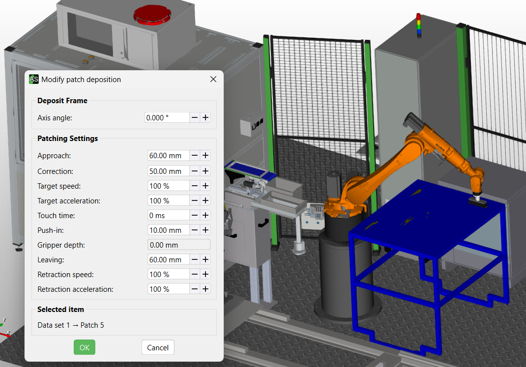This screenshot has height=367, width=526.
Task: Decrease the Correction value
Action: click(195, 171)
